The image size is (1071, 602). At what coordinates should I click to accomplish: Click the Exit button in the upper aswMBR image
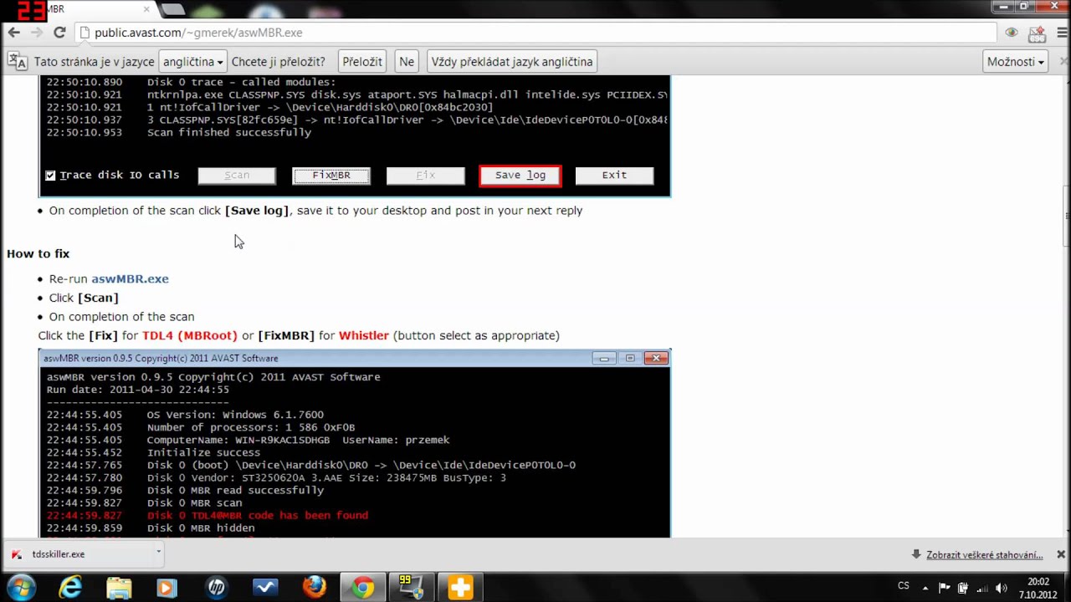point(614,176)
